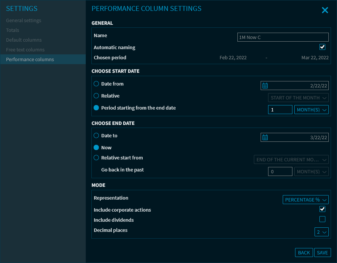Enable the Include dividends checkbox

322,219
